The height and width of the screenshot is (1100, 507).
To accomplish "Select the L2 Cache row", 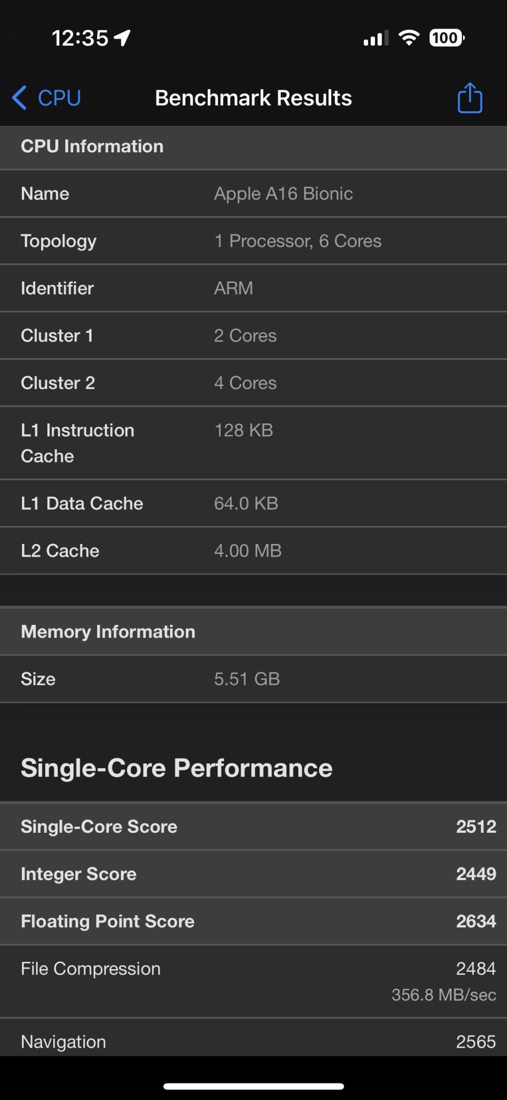I will pyautogui.click(x=253, y=551).
